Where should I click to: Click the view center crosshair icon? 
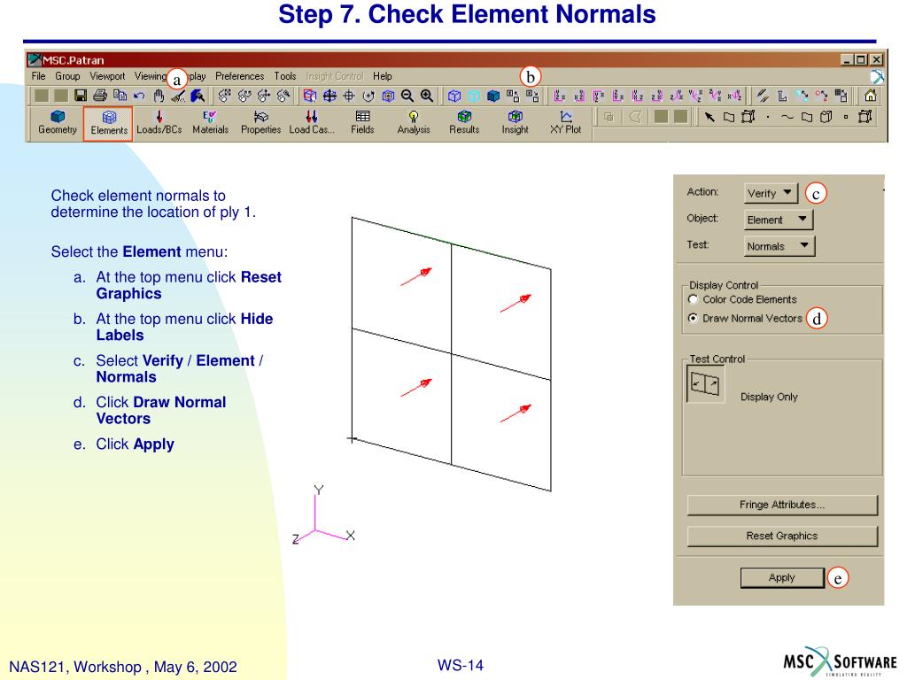pos(349,96)
